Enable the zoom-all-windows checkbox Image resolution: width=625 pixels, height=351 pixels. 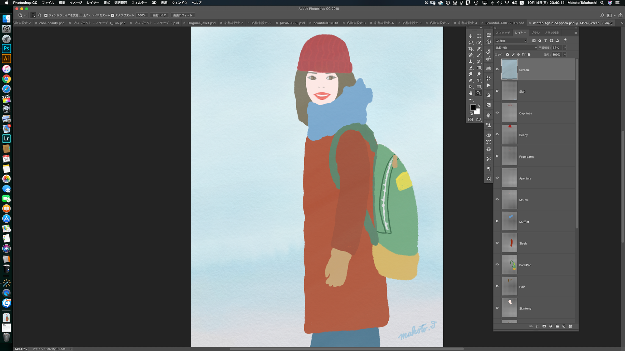coord(81,15)
